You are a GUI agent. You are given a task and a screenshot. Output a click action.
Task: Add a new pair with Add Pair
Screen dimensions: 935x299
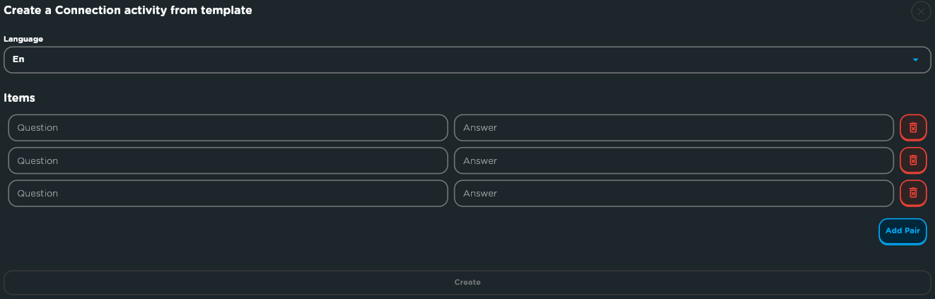[x=902, y=231]
